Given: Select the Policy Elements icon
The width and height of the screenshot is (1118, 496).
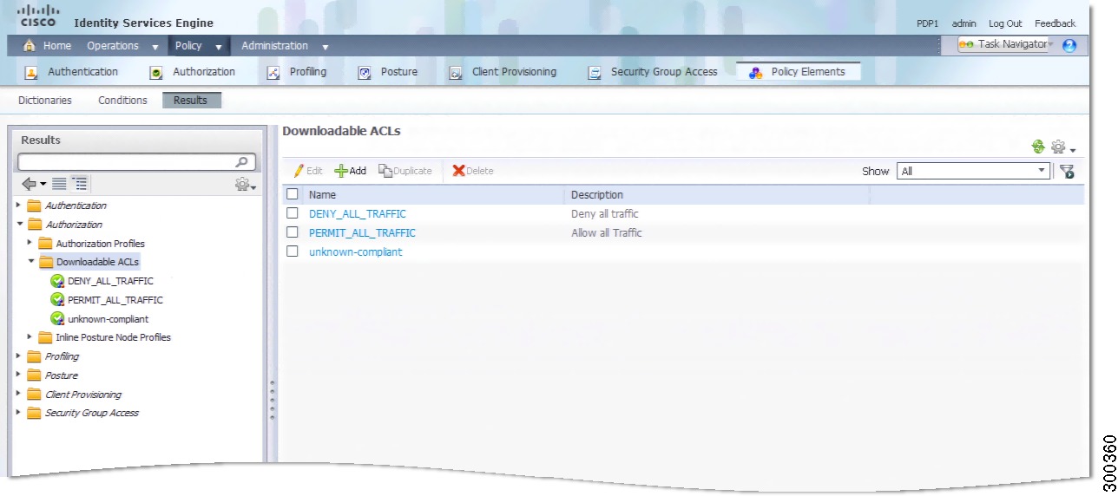Looking at the screenshot, I should coord(755,73).
